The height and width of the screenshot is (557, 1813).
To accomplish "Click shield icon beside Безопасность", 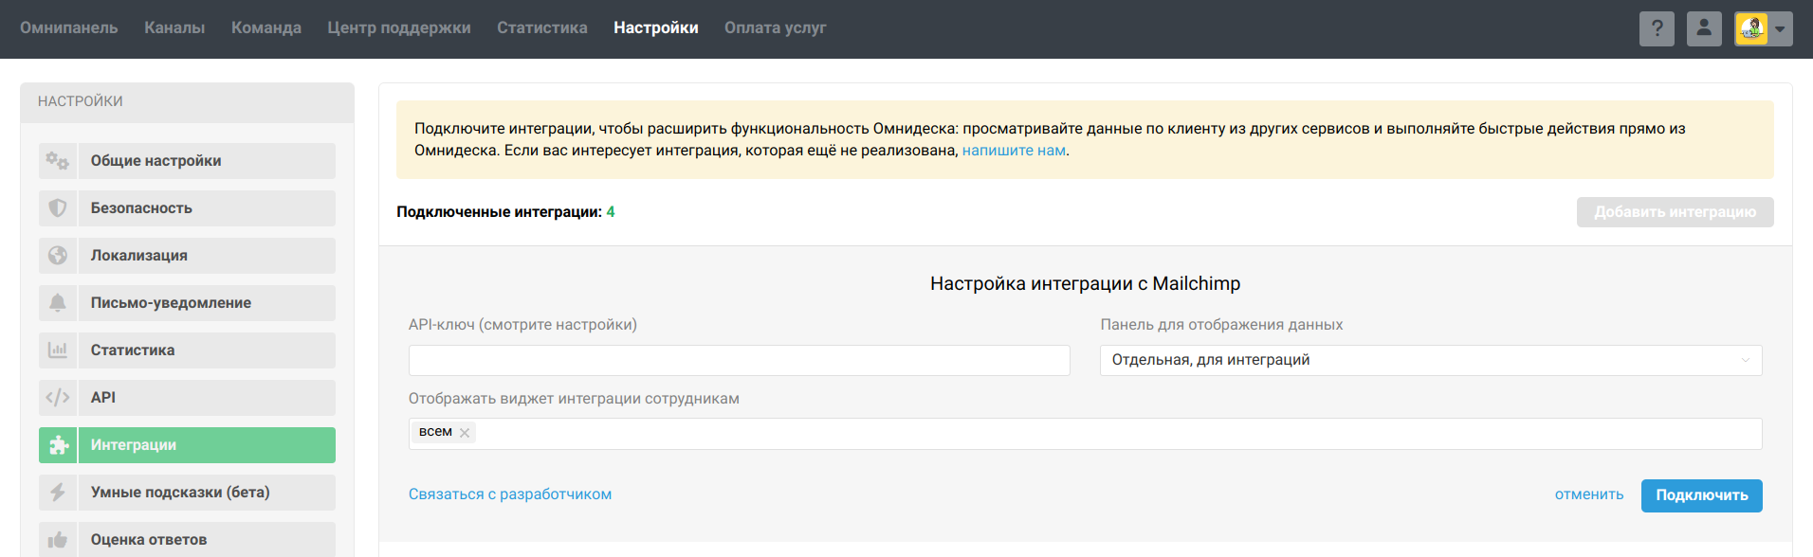I will pos(58,208).
